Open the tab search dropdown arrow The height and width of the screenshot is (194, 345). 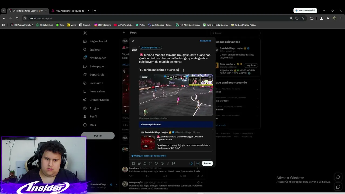[x=4, y=11]
